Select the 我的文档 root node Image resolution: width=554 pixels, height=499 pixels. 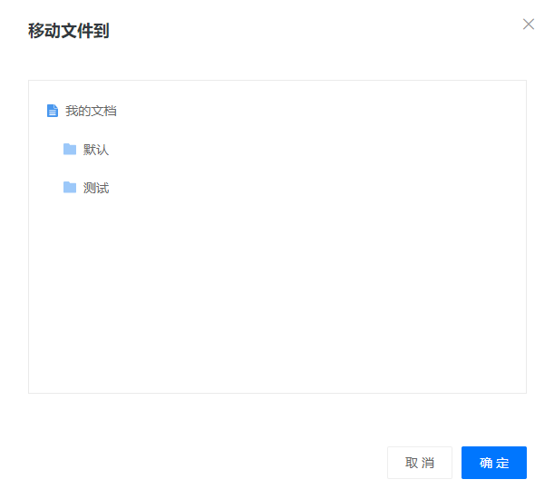[91, 111]
